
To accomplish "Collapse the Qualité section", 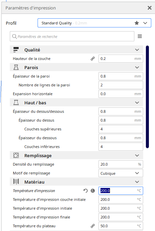I will 137,50.
